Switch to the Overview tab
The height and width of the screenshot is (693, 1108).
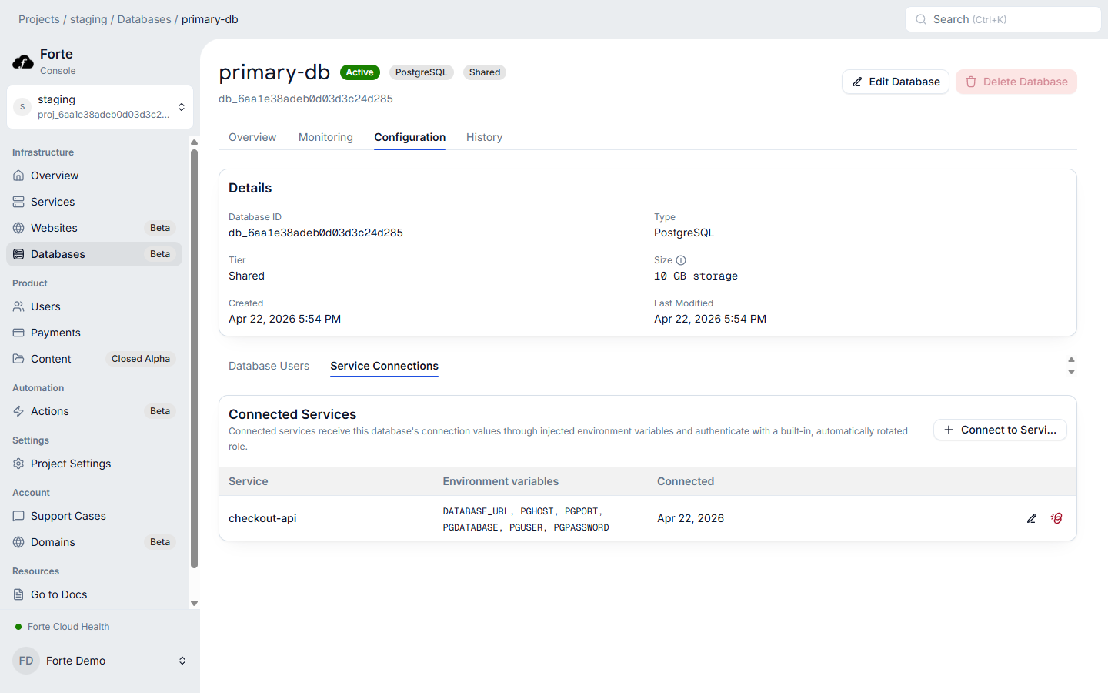pos(252,137)
